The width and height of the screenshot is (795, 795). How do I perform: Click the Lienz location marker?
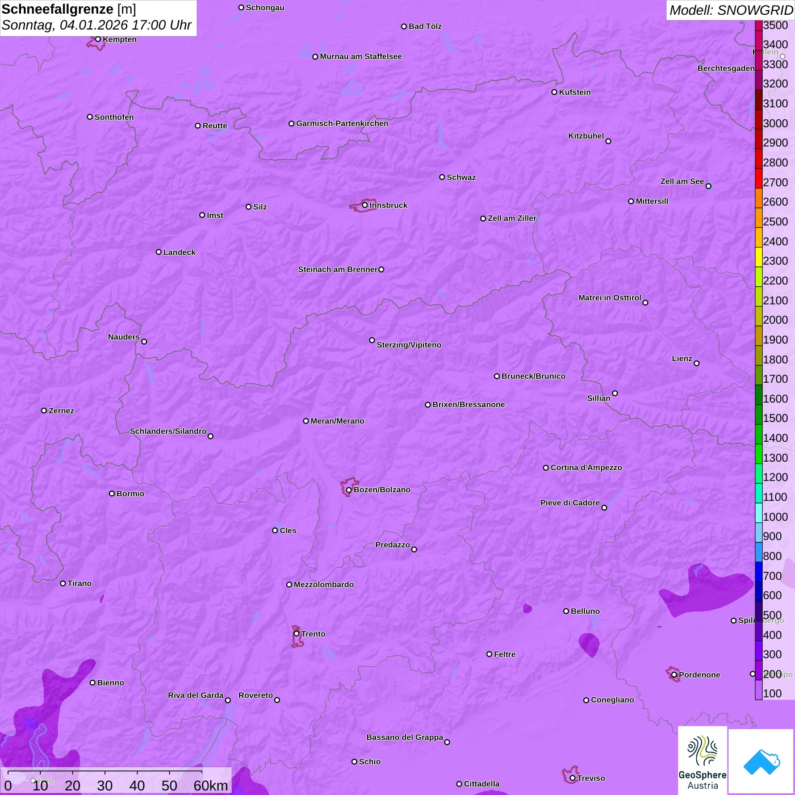click(x=697, y=363)
